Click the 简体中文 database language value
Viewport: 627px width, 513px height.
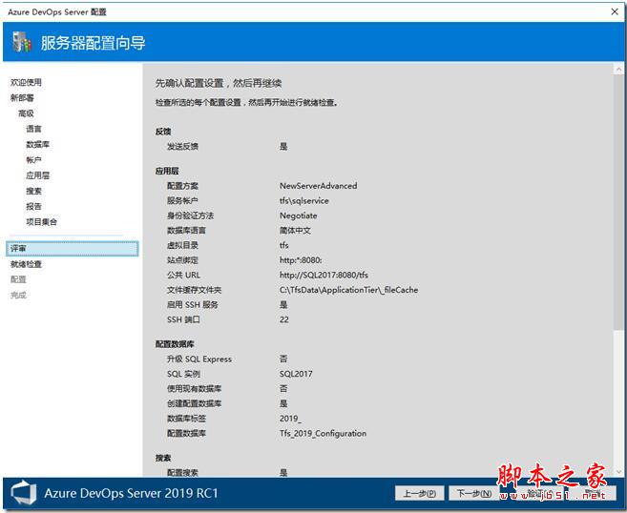click(295, 231)
